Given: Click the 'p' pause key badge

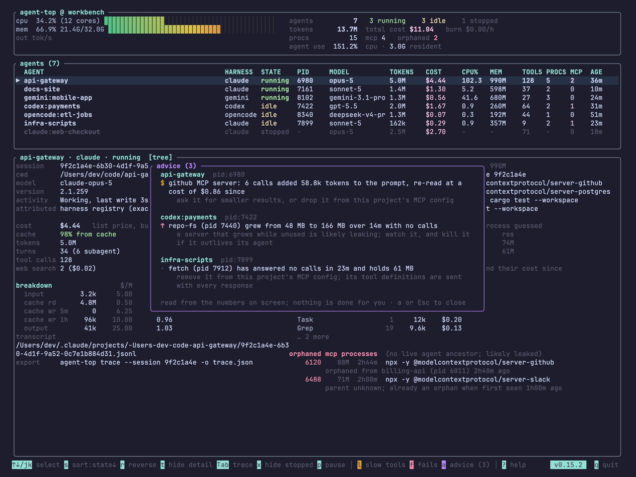Looking at the screenshot, I should [x=319, y=465].
